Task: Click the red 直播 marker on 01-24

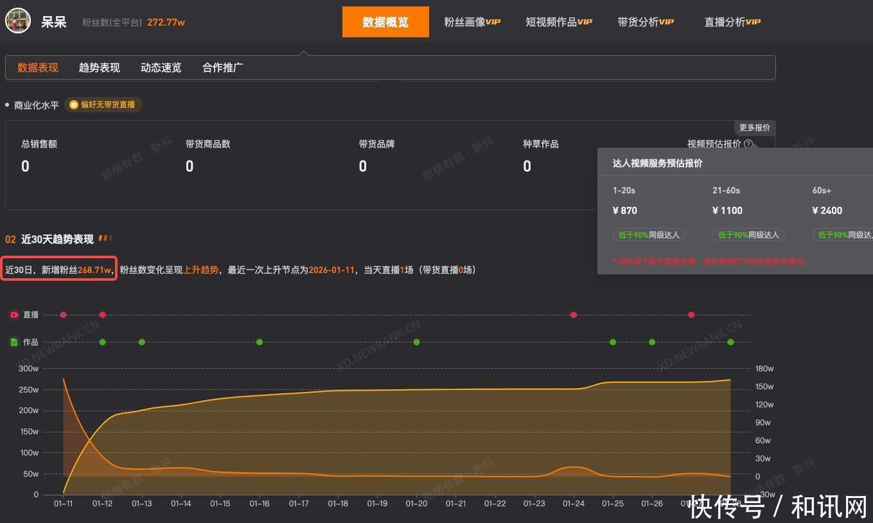Action: (x=574, y=315)
